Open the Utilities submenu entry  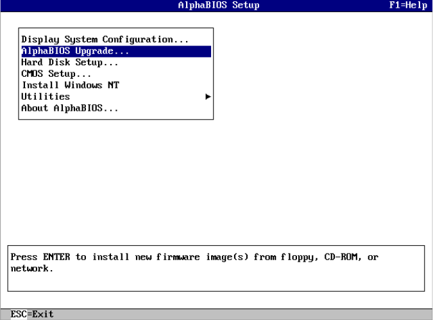(116, 97)
